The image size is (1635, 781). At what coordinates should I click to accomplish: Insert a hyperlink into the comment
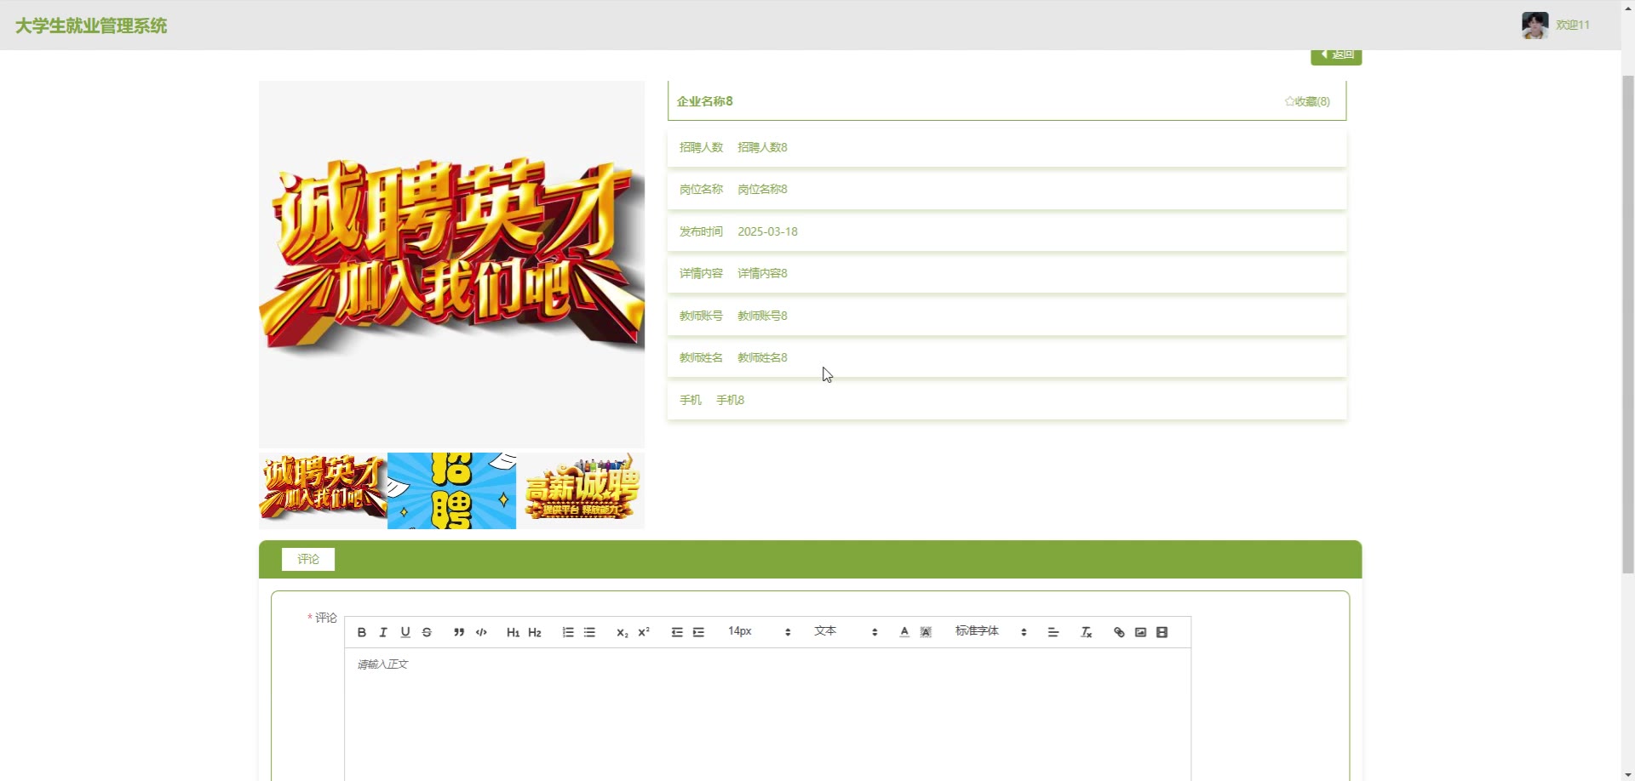point(1119,632)
